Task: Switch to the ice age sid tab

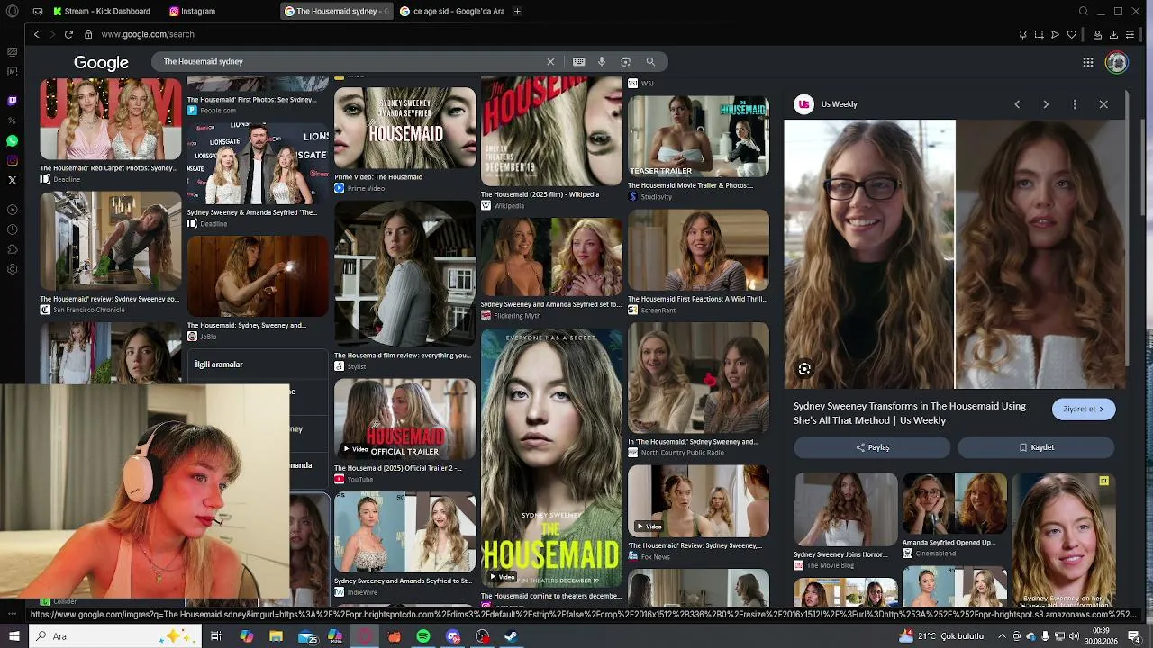Action: pos(451,11)
